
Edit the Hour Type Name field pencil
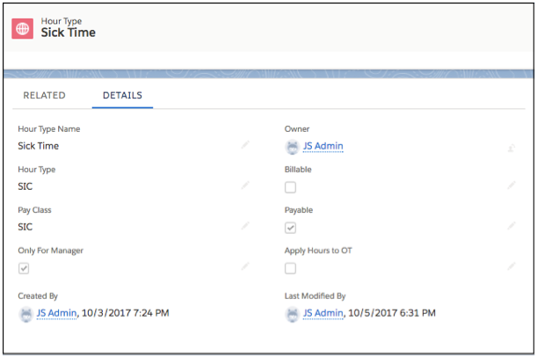(245, 145)
